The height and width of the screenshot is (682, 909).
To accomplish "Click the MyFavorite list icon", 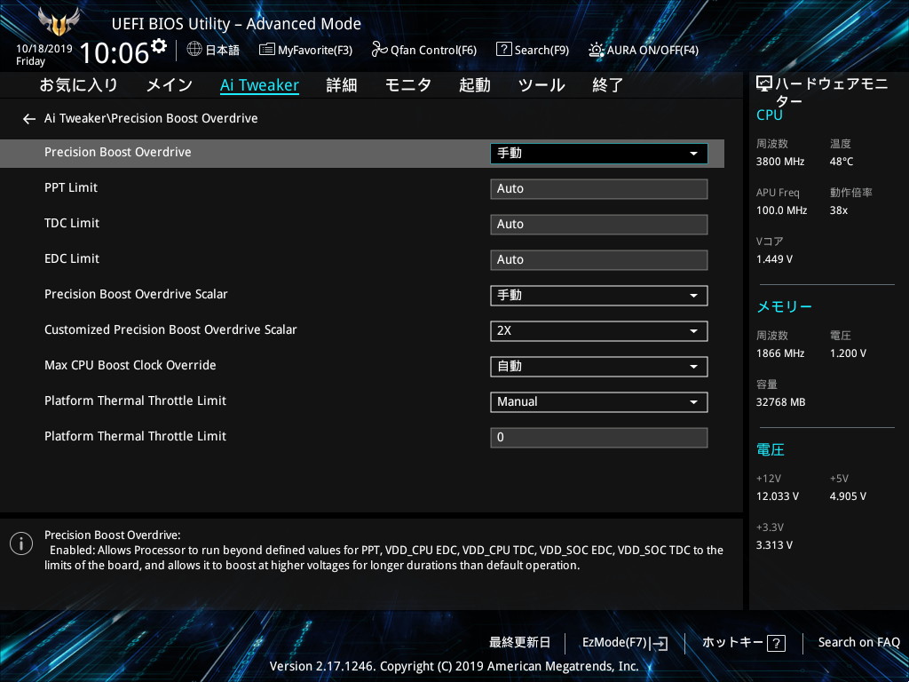I will (266, 50).
